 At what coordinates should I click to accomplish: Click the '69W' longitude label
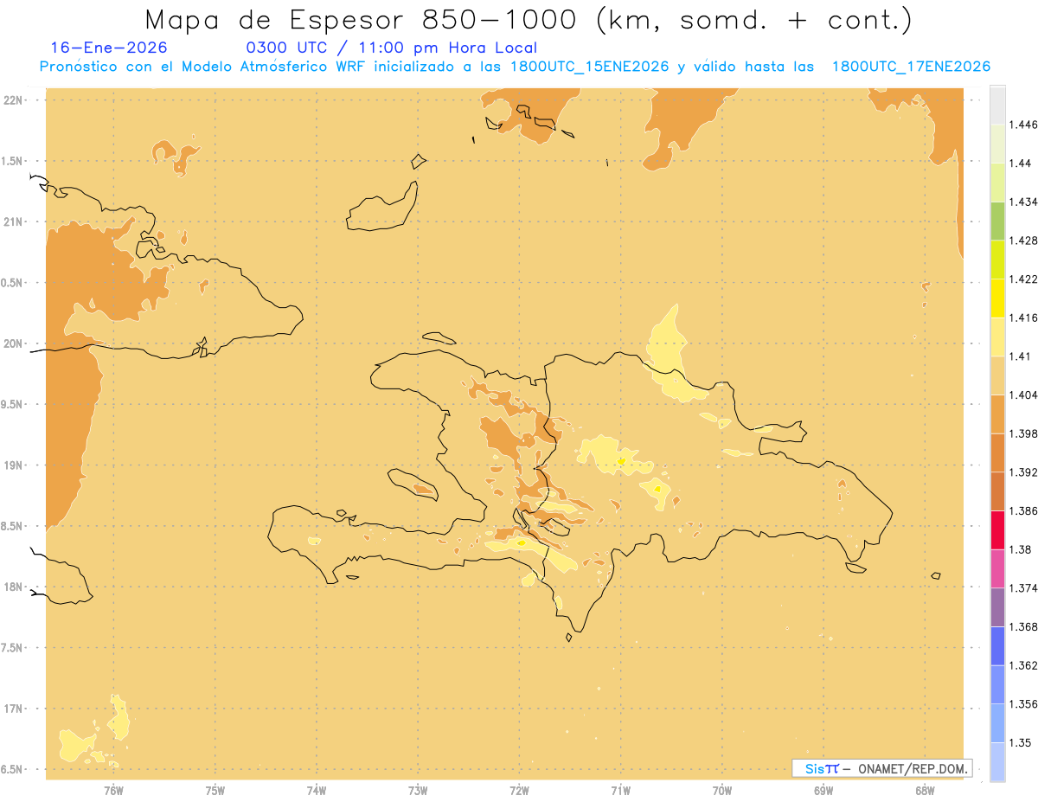(823, 790)
